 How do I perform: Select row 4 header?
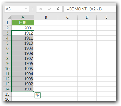(7, 38)
